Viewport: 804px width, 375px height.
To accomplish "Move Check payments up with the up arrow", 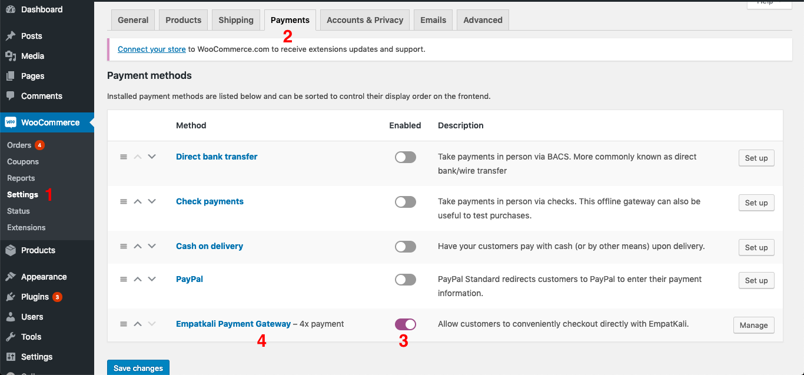I will point(138,201).
